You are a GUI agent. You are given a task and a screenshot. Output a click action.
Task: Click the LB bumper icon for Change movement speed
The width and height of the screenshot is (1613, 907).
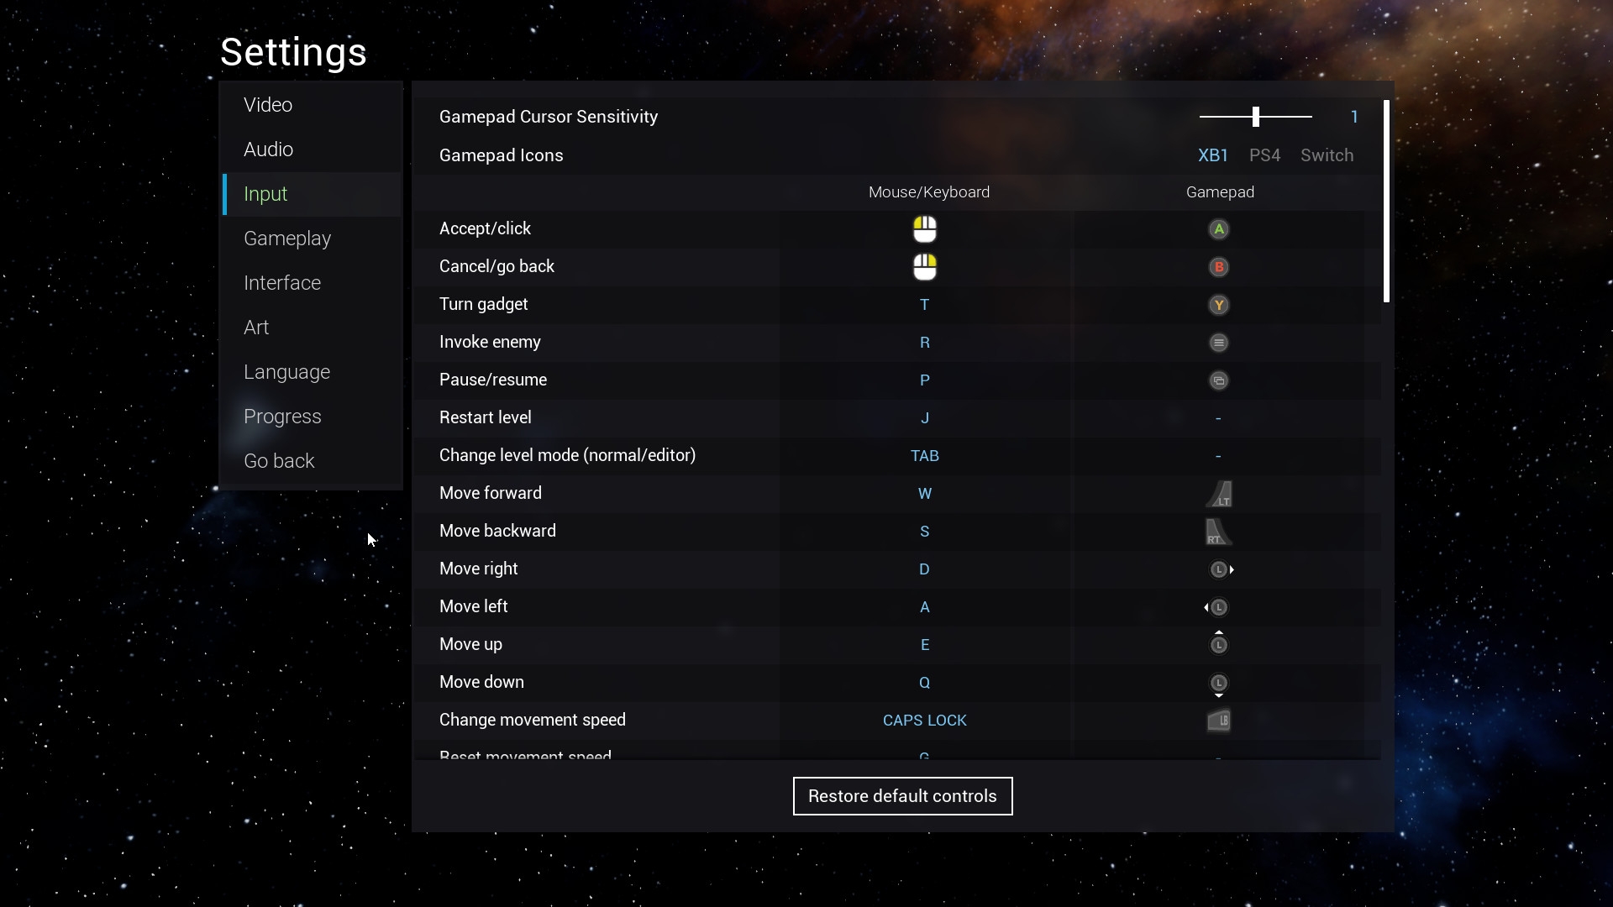(x=1218, y=721)
